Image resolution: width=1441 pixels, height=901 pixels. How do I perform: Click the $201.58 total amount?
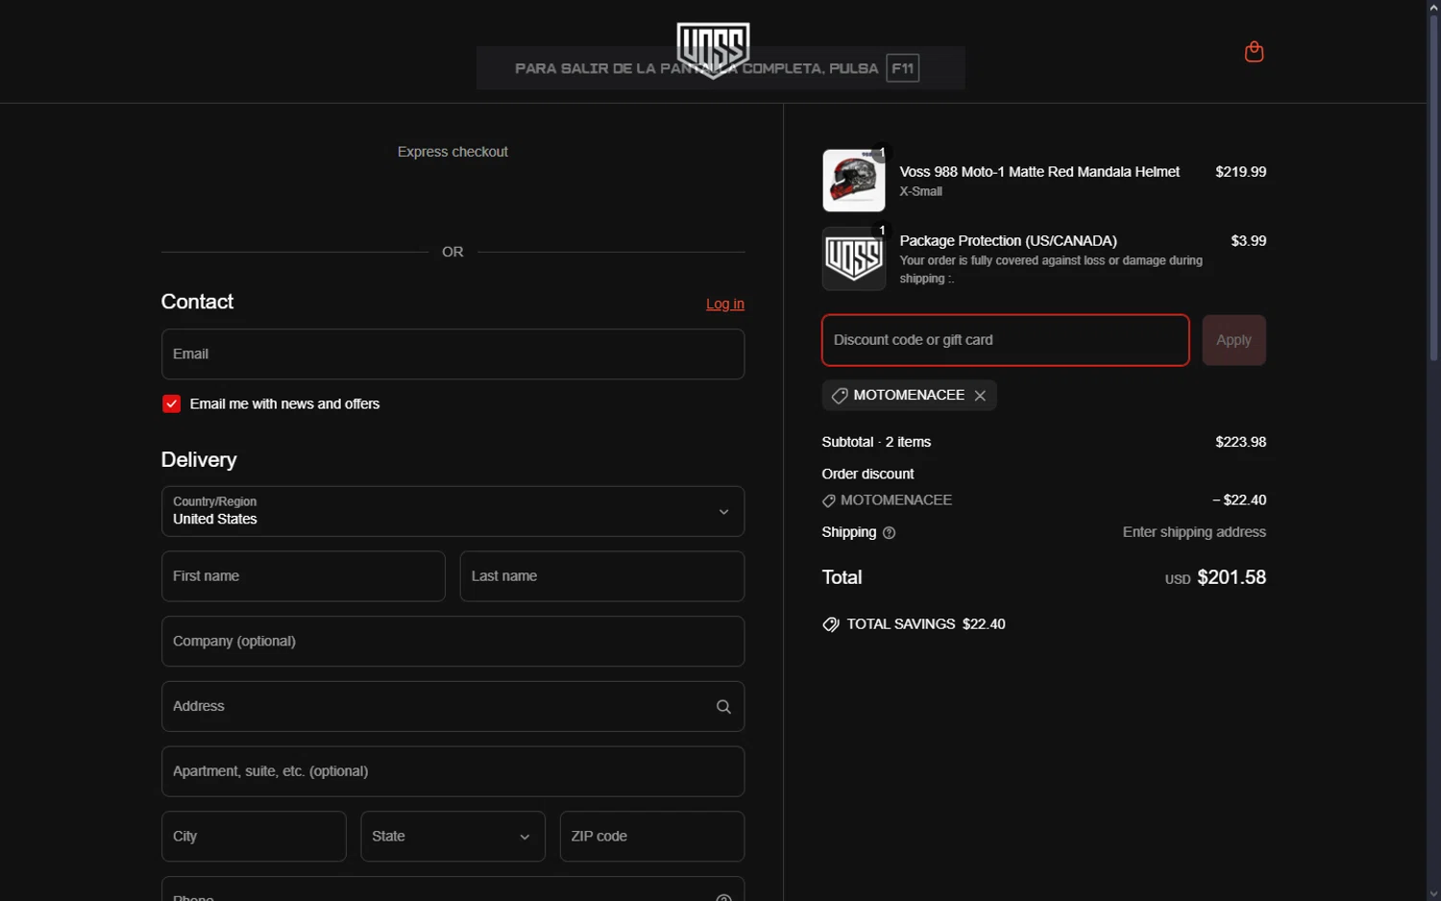pyautogui.click(x=1232, y=577)
